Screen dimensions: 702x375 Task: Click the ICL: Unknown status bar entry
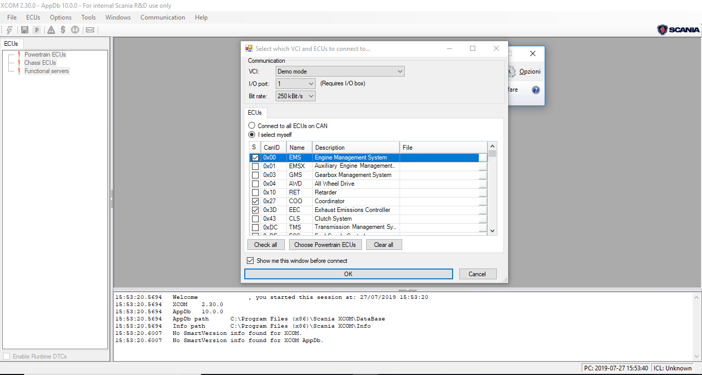pyautogui.click(x=673, y=368)
